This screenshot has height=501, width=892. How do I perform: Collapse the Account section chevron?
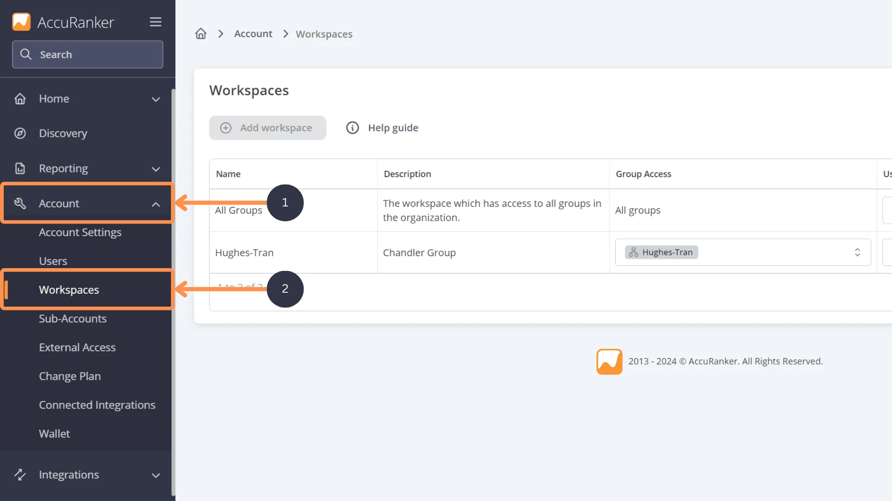[156, 204]
